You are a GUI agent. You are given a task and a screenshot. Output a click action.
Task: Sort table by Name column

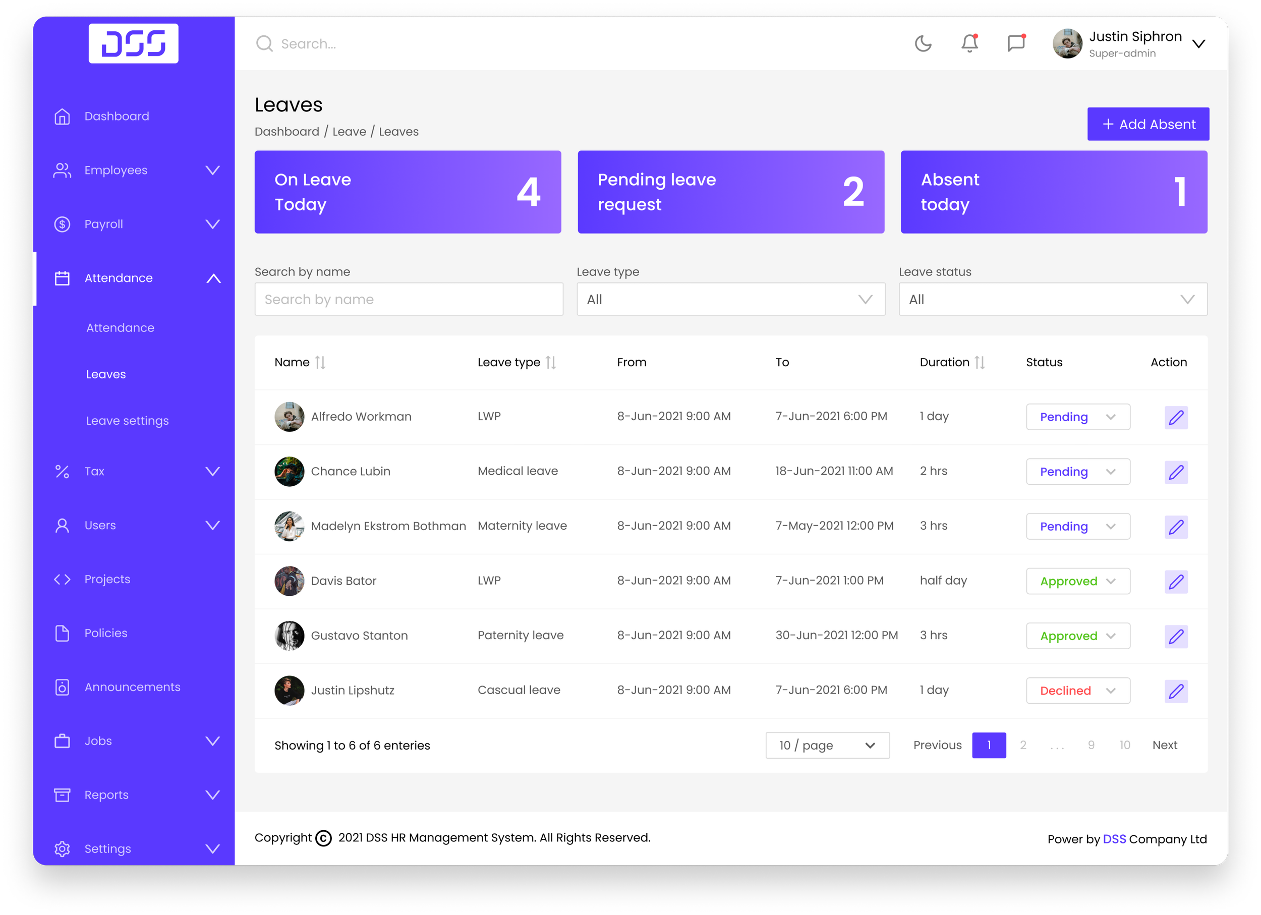click(320, 363)
